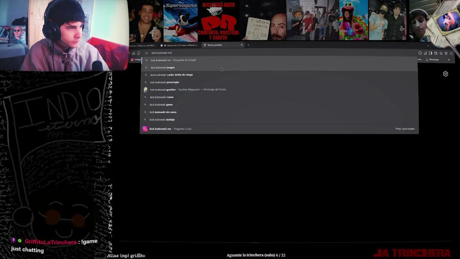Open the Extensions puzzle icon
Image resolution: width=460 pixels, height=259 pixels.
[420, 53]
